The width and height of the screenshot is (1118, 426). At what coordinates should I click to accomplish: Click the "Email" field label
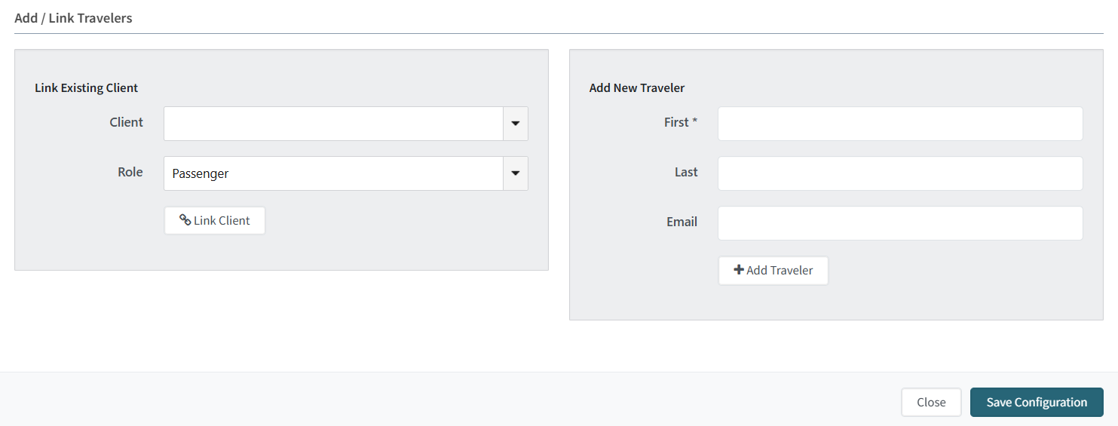[682, 222]
